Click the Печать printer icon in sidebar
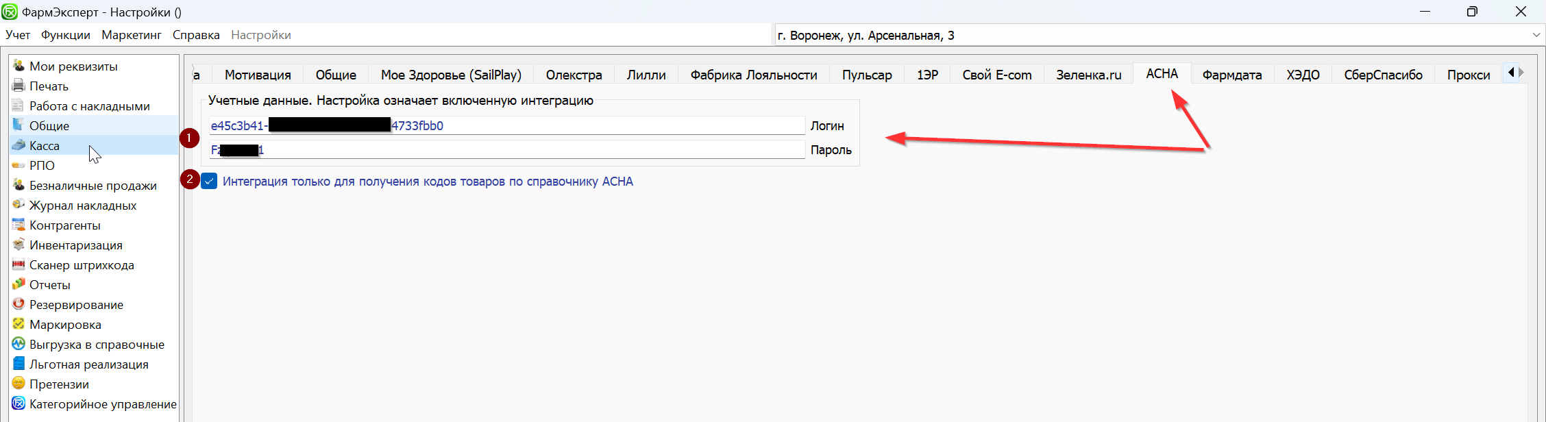This screenshot has height=422, width=1546. 19,86
